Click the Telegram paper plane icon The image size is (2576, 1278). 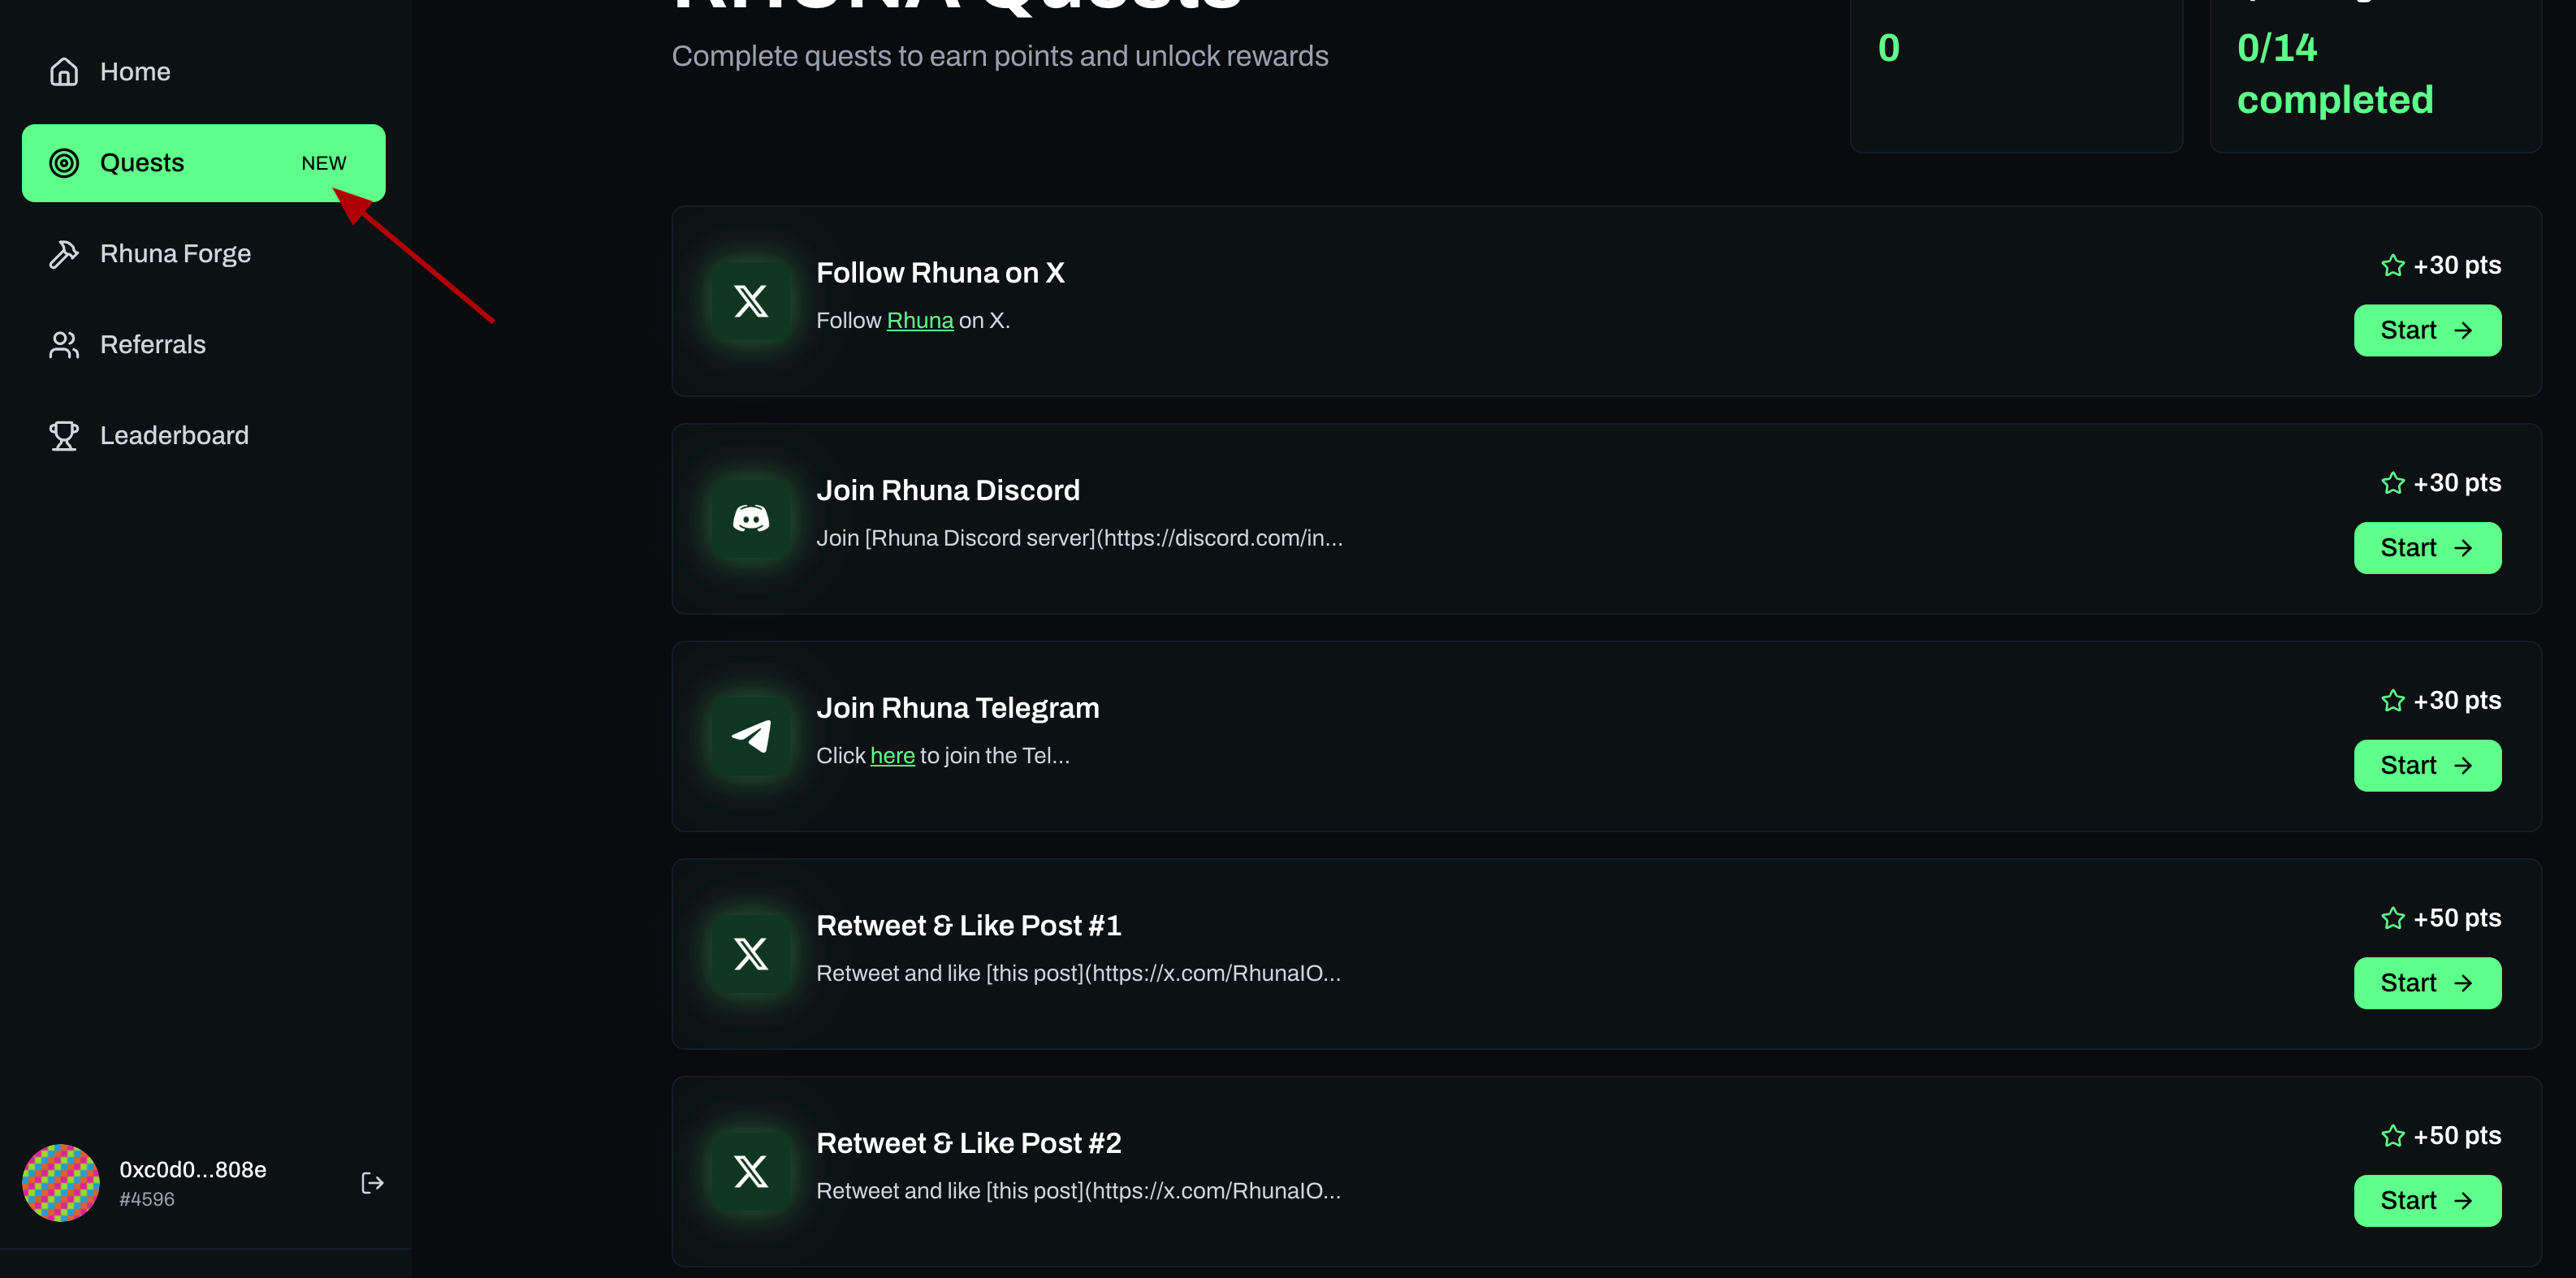(x=751, y=736)
